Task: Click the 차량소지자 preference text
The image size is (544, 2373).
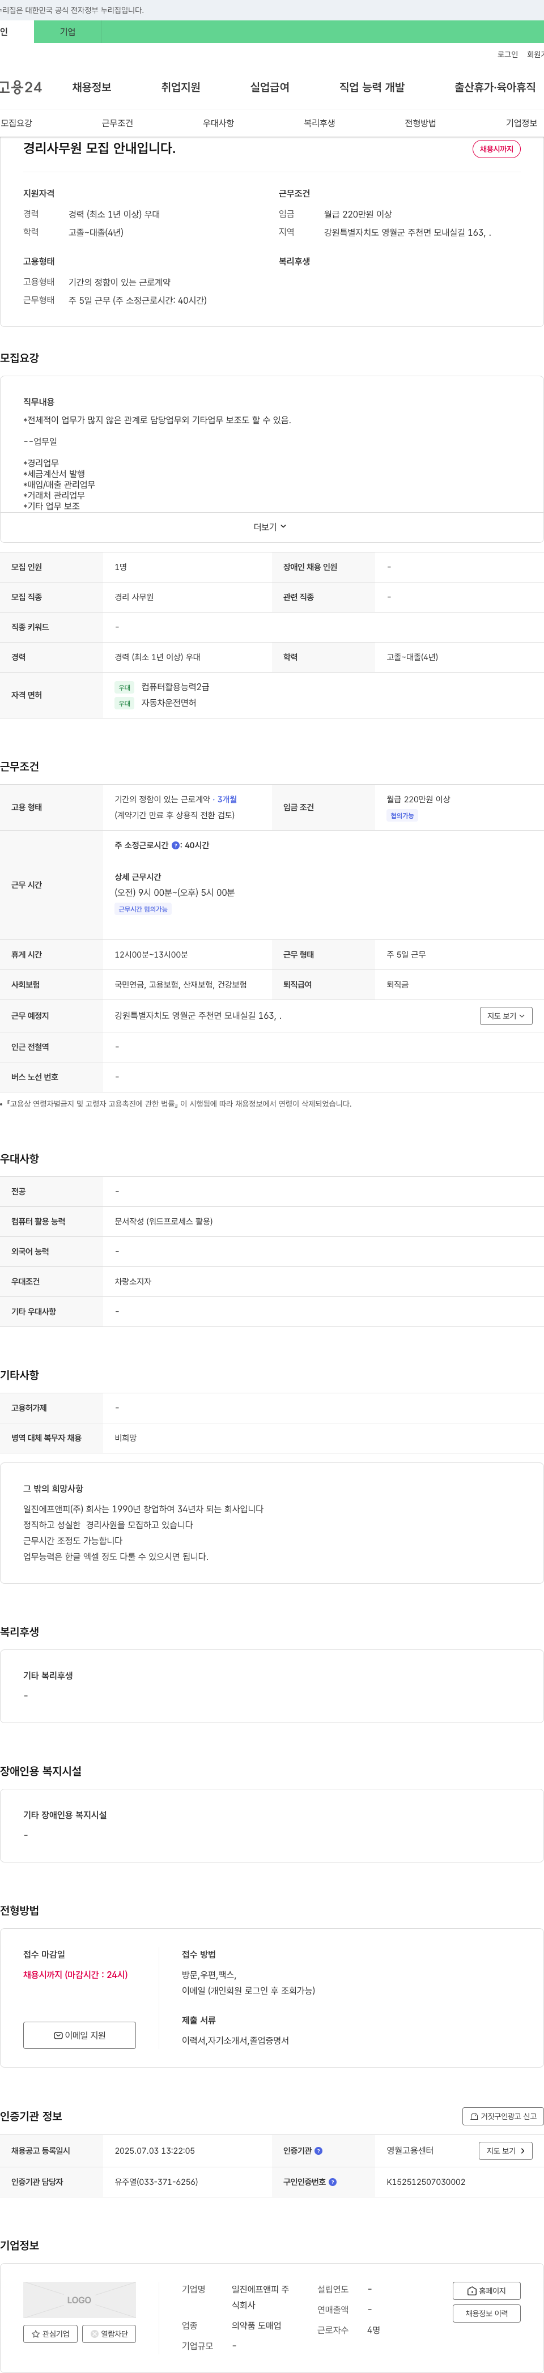Action: (133, 1281)
